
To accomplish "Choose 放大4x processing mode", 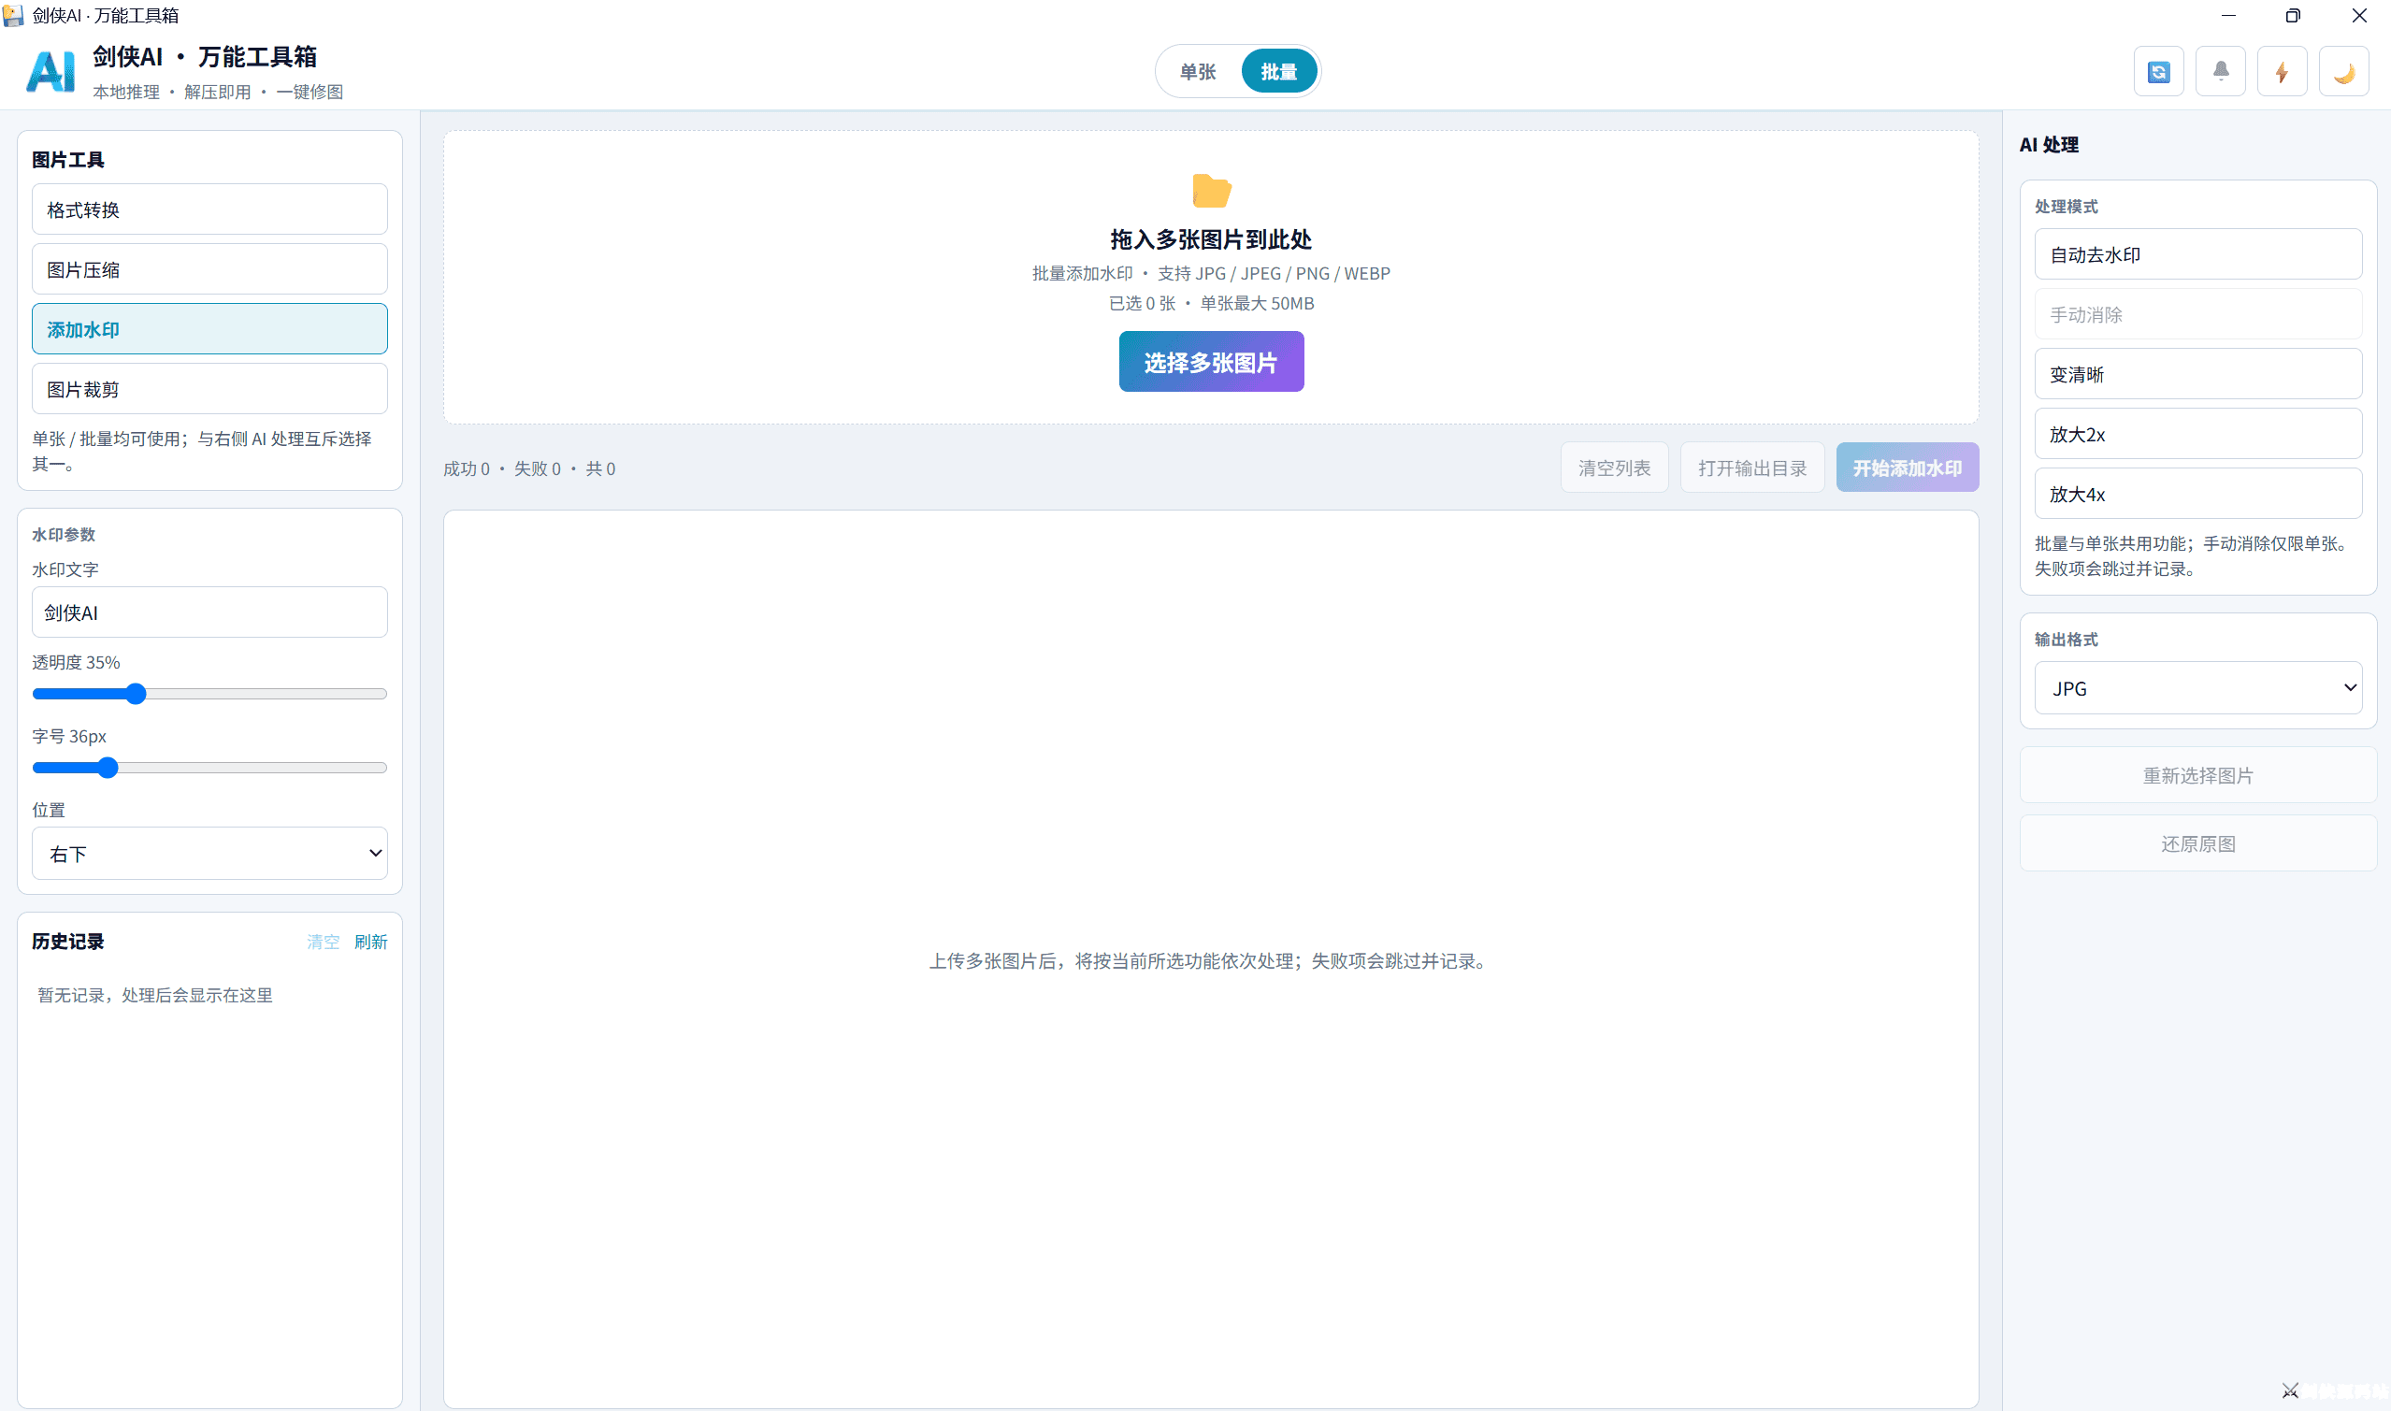I will pyautogui.click(x=2197, y=494).
